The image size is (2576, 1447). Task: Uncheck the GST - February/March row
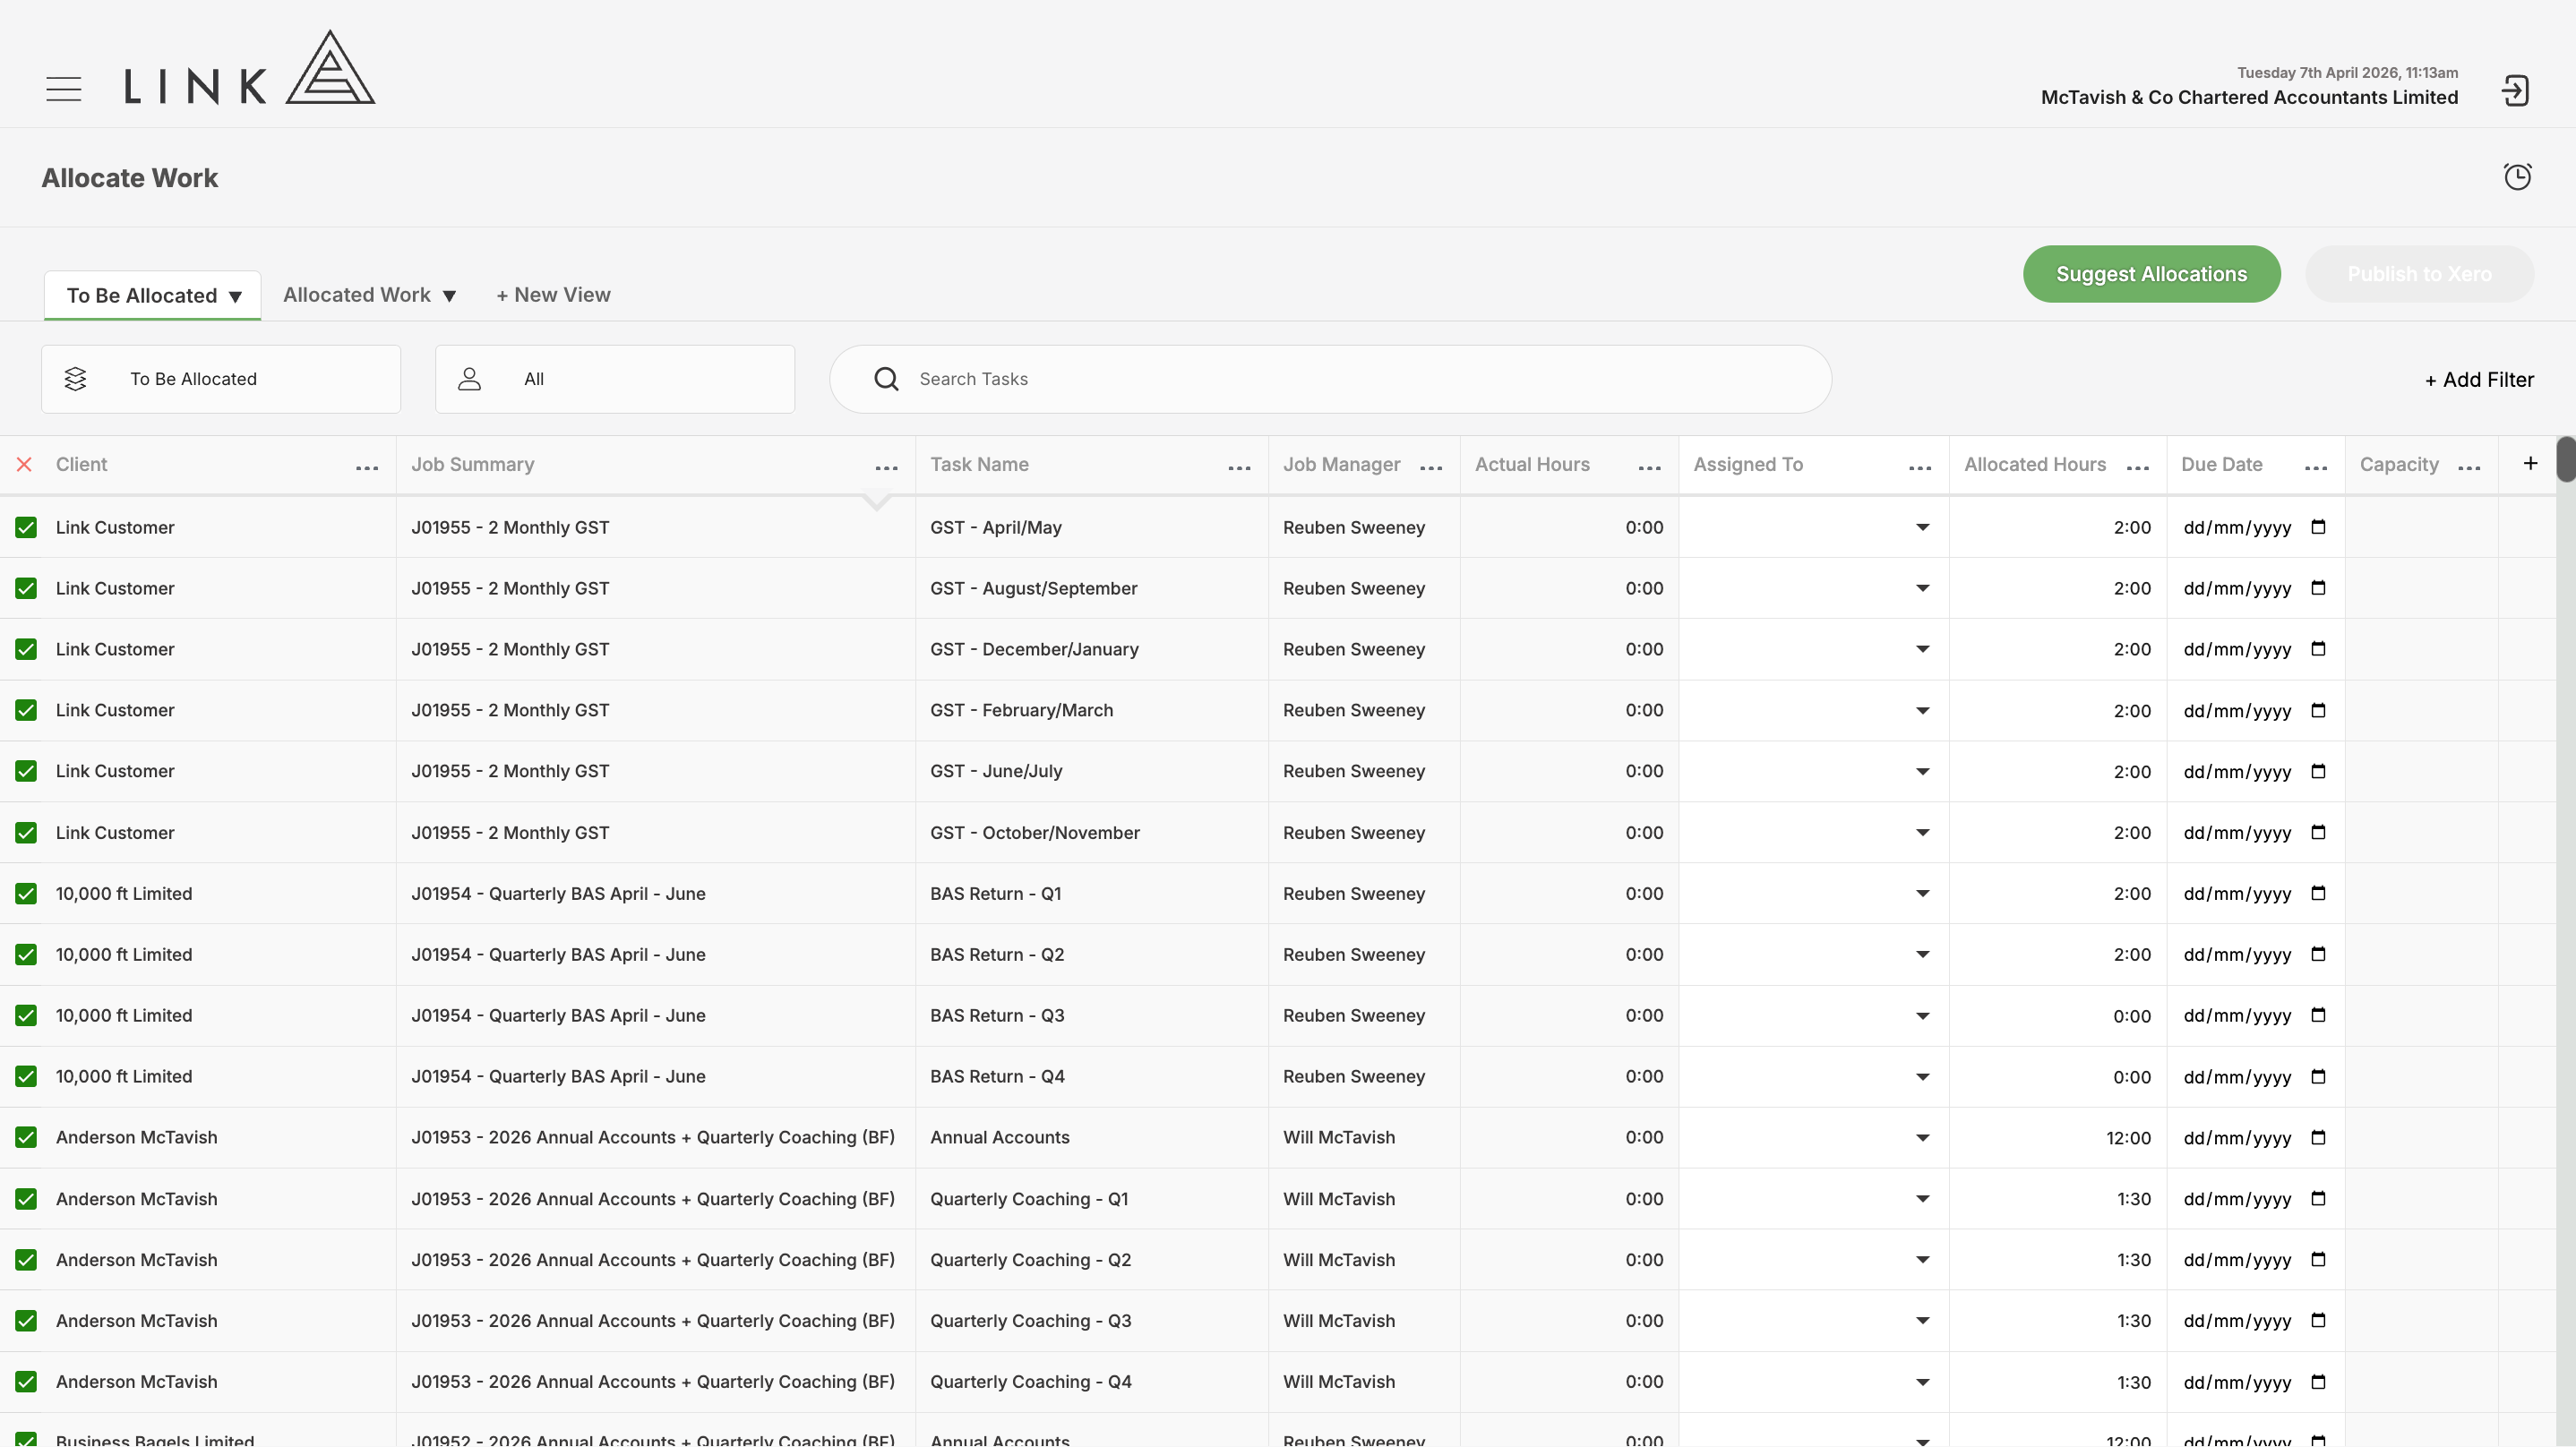pos(26,710)
